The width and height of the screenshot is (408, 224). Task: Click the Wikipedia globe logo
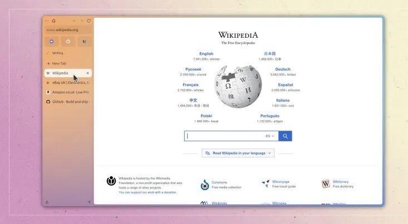click(x=238, y=87)
